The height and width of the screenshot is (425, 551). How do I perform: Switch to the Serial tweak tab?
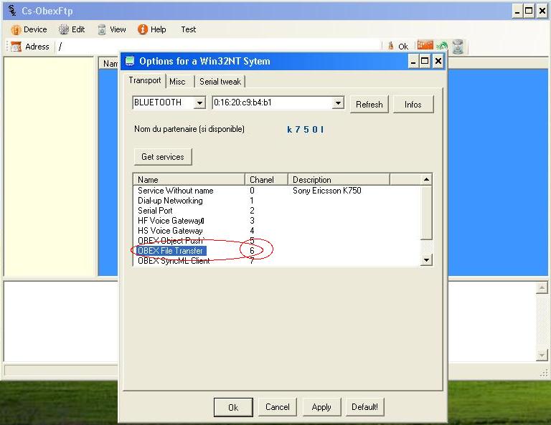click(220, 82)
